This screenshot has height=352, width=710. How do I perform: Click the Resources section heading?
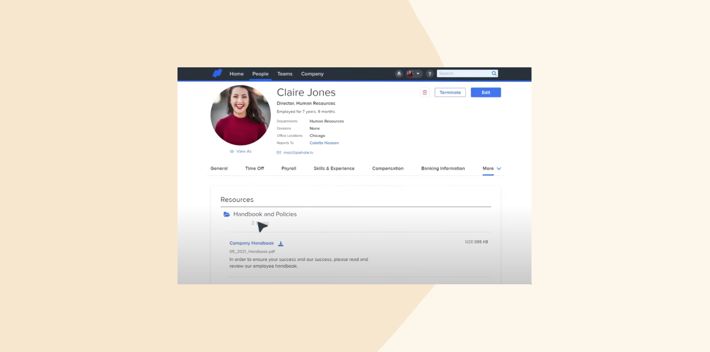(x=237, y=200)
